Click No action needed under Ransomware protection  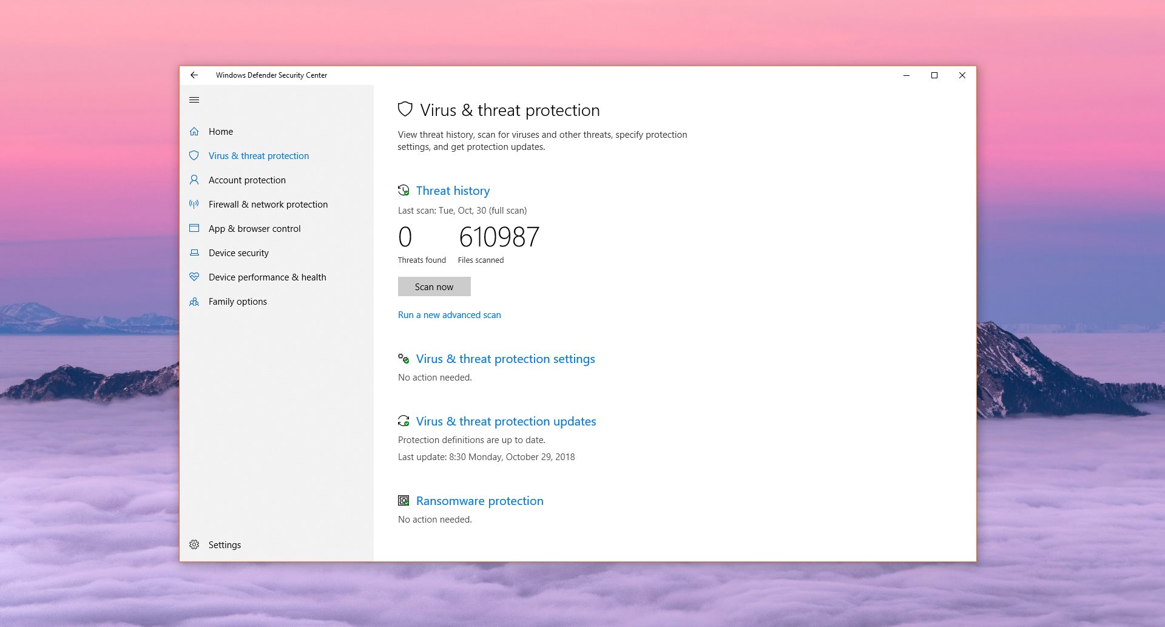435,520
